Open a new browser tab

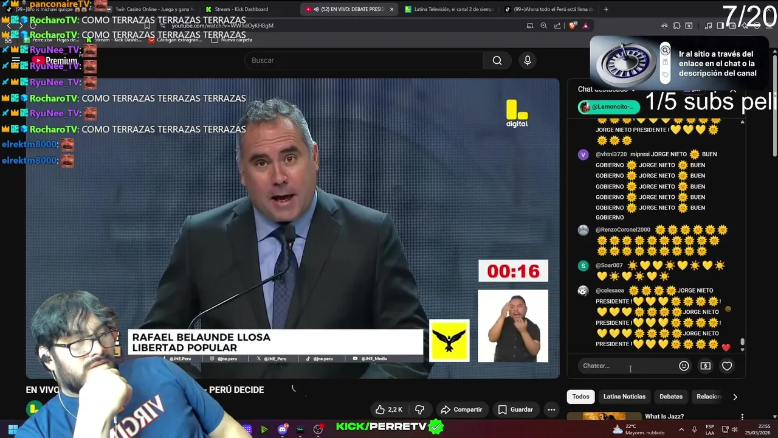click(x=606, y=9)
